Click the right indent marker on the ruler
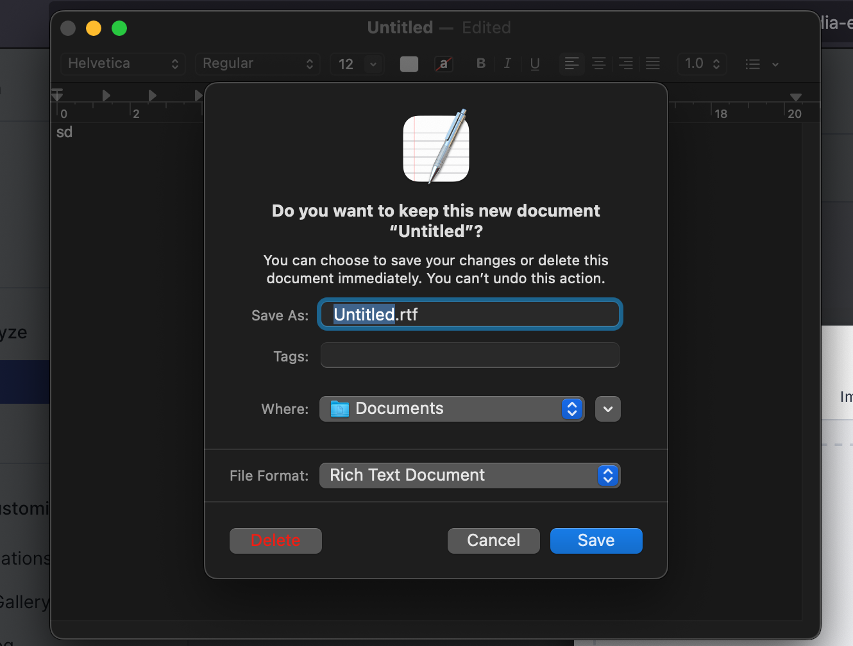This screenshot has height=646, width=853. point(795,97)
